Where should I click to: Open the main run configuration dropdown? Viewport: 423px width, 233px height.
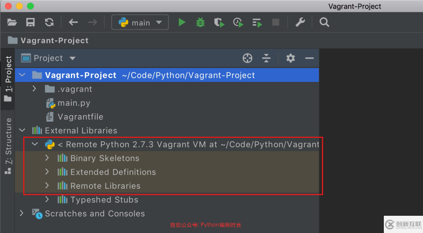(140, 22)
